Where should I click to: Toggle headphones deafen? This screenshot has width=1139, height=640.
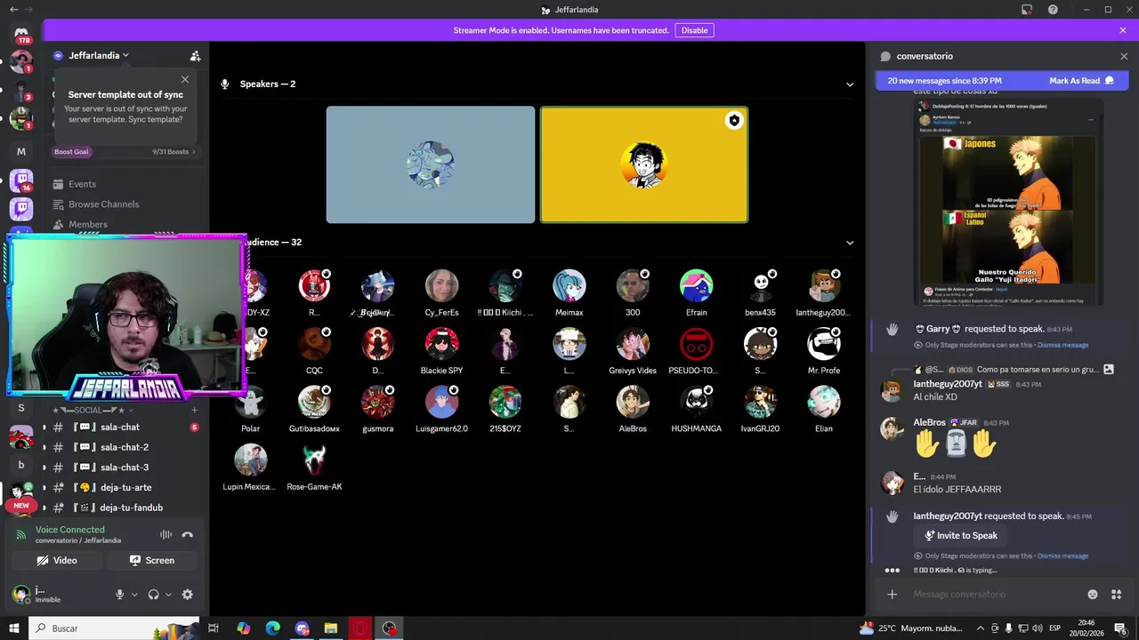[x=153, y=595]
